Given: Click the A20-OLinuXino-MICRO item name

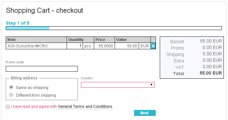Looking at the screenshot, I should pos(28,46).
